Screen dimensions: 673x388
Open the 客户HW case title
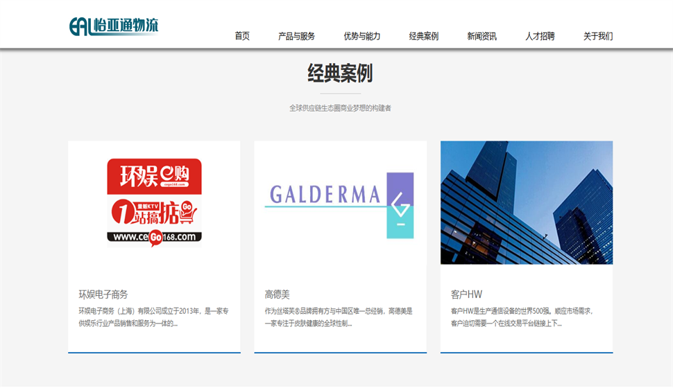466,294
